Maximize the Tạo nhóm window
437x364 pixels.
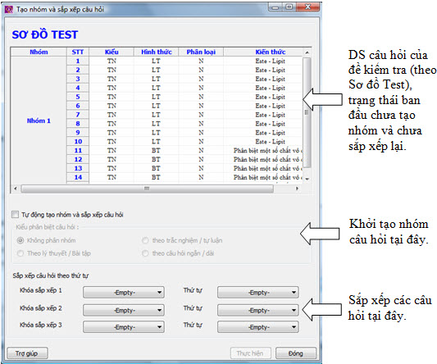tap(289, 7)
